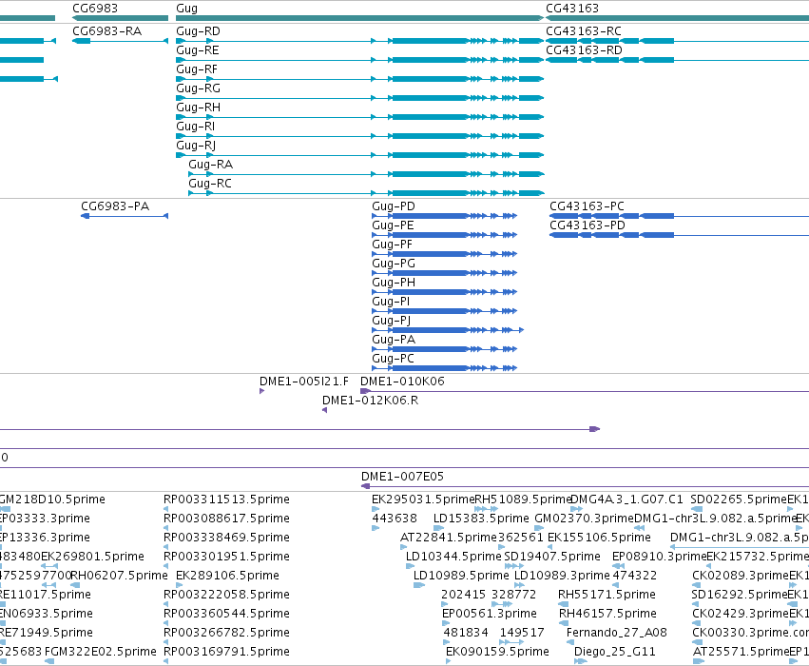Click the AT22841.5prime EST label
The height and width of the screenshot is (666, 809).
pos(449,538)
